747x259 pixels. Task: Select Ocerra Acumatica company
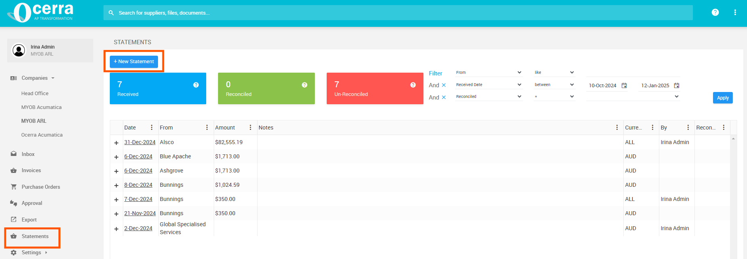[x=42, y=135]
